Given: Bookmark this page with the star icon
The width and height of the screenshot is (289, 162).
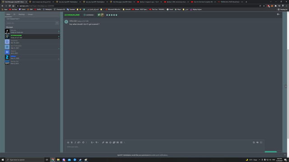Looking at the screenshot, I should [x=264, y=6].
